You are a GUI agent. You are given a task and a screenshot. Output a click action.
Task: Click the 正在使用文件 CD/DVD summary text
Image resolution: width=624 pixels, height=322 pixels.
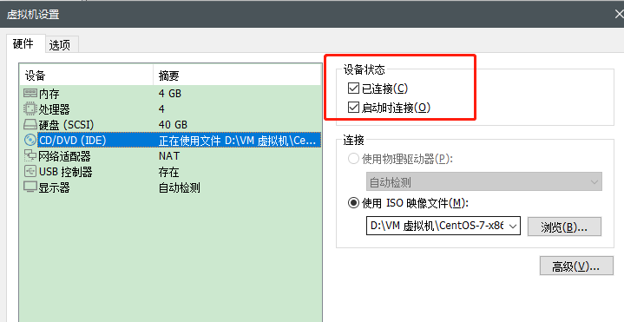pos(237,141)
